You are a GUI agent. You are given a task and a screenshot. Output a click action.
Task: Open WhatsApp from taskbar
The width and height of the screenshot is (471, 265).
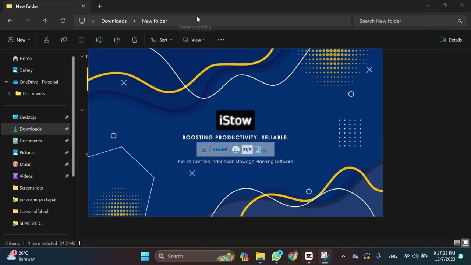(x=276, y=256)
